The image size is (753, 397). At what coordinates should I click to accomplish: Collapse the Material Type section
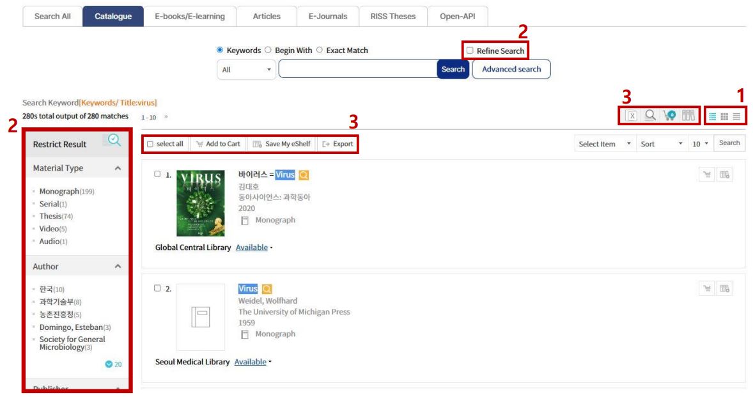click(x=118, y=168)
